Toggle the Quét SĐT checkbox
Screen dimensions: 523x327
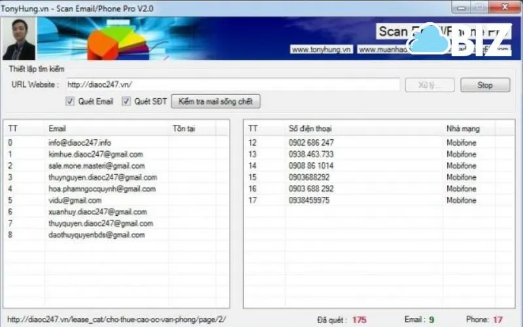tap(126, 101)
